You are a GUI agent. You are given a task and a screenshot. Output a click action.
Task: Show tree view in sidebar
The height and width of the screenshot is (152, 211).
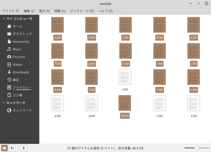coord(12,148)
